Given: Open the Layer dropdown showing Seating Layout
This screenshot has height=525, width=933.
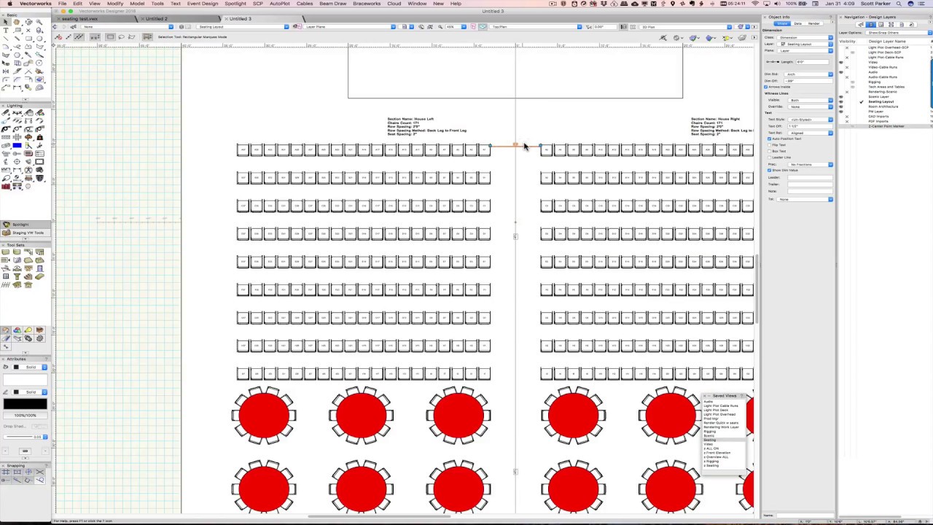Looking at the screenshot, I should pos(805,44).
